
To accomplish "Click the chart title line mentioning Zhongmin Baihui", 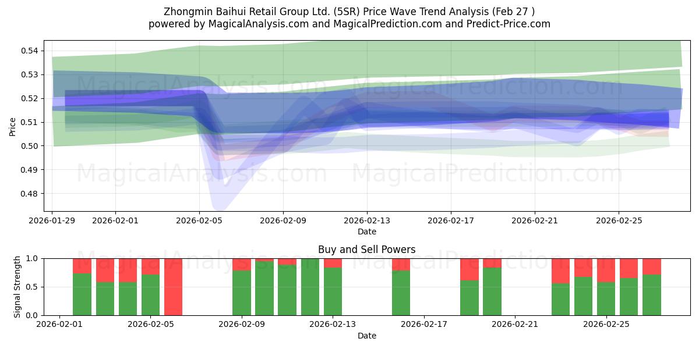I will (349, 11).
